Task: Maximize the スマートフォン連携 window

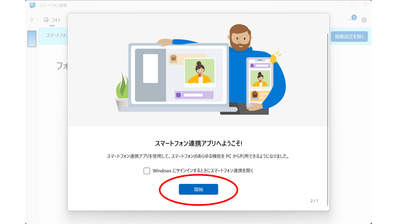Action: click(x=352, y=5)
